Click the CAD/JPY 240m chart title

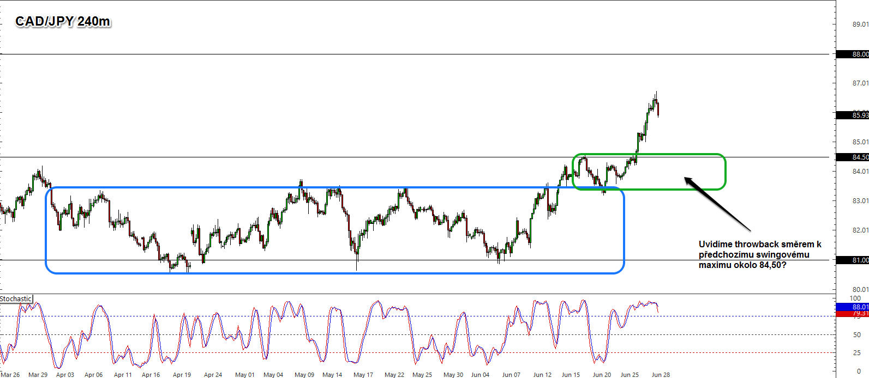pyautogui.click(x=63, y=21)
